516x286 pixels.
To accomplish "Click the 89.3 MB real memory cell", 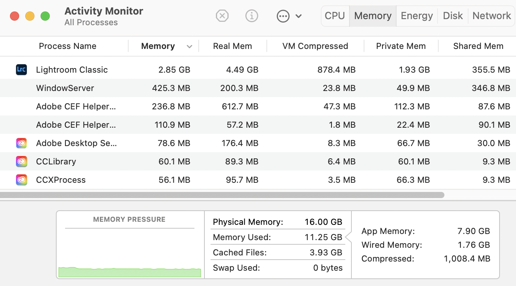I will [x=242, y=161].
